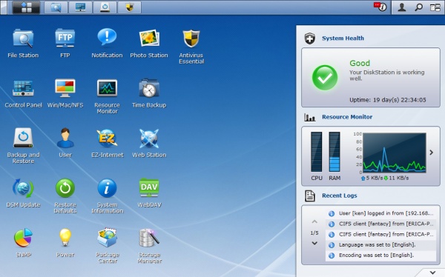Screen dimensions: 445x277
Task: Open the user account options menu
Action: click(x=401, y=7)
